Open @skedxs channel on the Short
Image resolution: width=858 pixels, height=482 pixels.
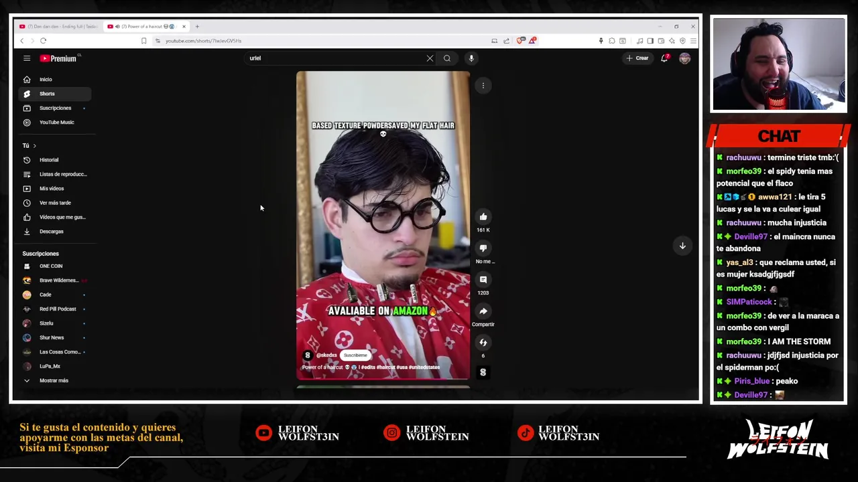tap(326, 355)
